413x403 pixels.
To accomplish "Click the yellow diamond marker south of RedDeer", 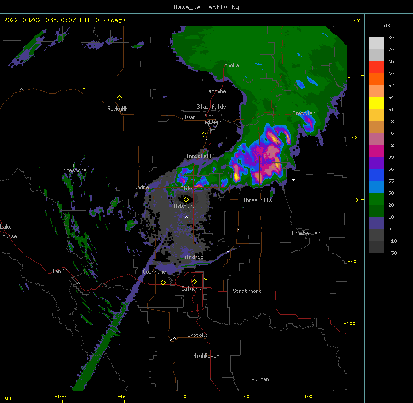I will [204, 134].
